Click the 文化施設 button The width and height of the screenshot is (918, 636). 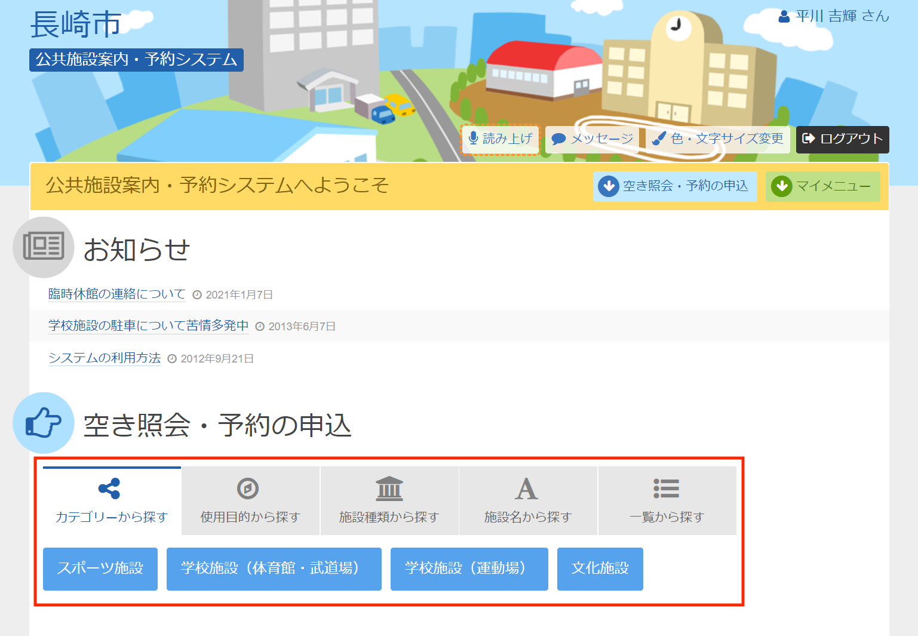(600, 569)
